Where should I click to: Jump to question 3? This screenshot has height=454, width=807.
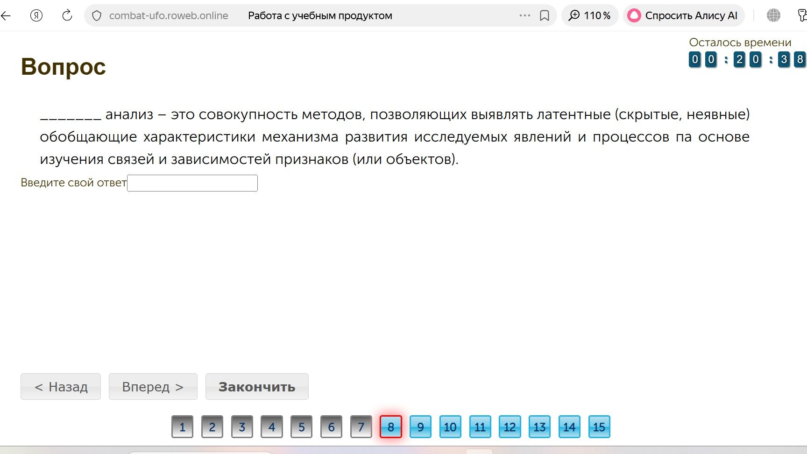[242, 427]
